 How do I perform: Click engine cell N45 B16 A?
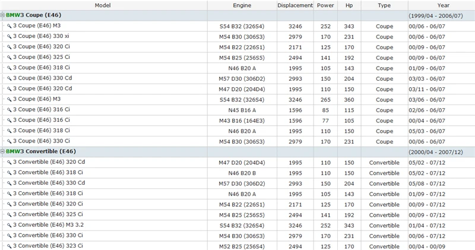click(x=242, y=110)
